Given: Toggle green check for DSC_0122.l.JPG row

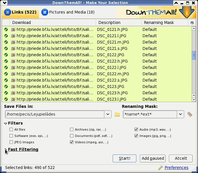Looking at the screenshot, I should pyautogui.click(x=6, y=67).
